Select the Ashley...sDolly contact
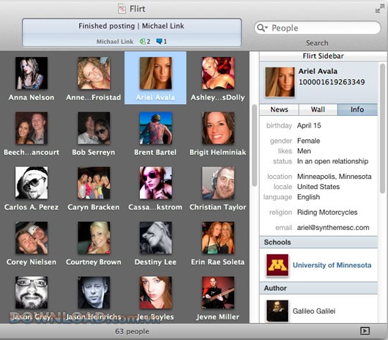 [218, 73]
